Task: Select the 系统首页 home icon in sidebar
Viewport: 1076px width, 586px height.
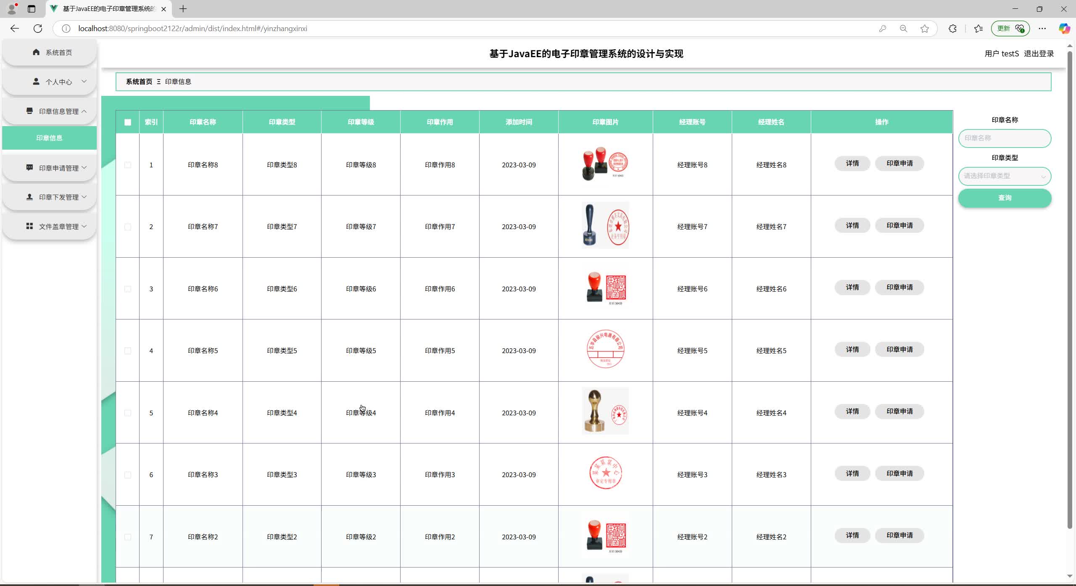Action: point(36,52)
